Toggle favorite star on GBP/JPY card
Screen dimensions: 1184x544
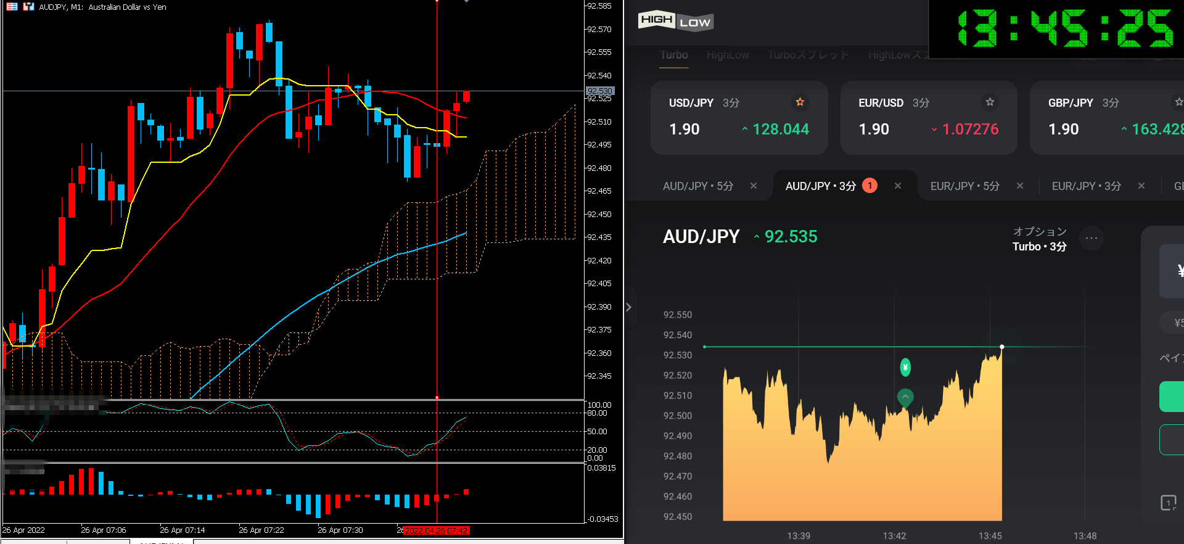[1178, 102]
